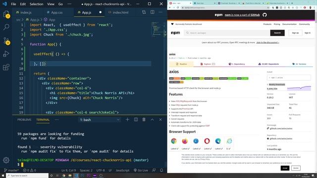Change indentation via Spaces: 2
Viewport: 317px width, 178px height.
tap(86, 170)
